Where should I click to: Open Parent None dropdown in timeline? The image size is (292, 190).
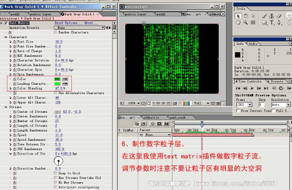[158, 135]
